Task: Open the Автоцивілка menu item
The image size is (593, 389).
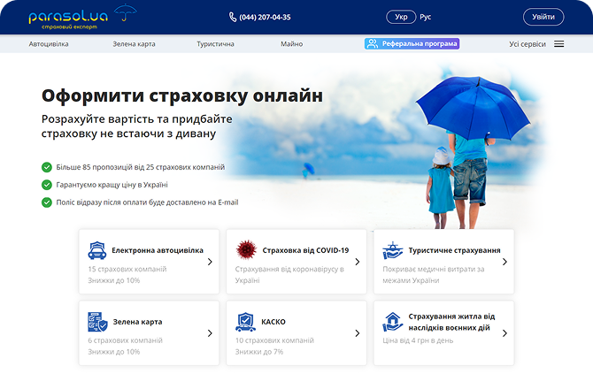Action: click(x=49, y=44)
